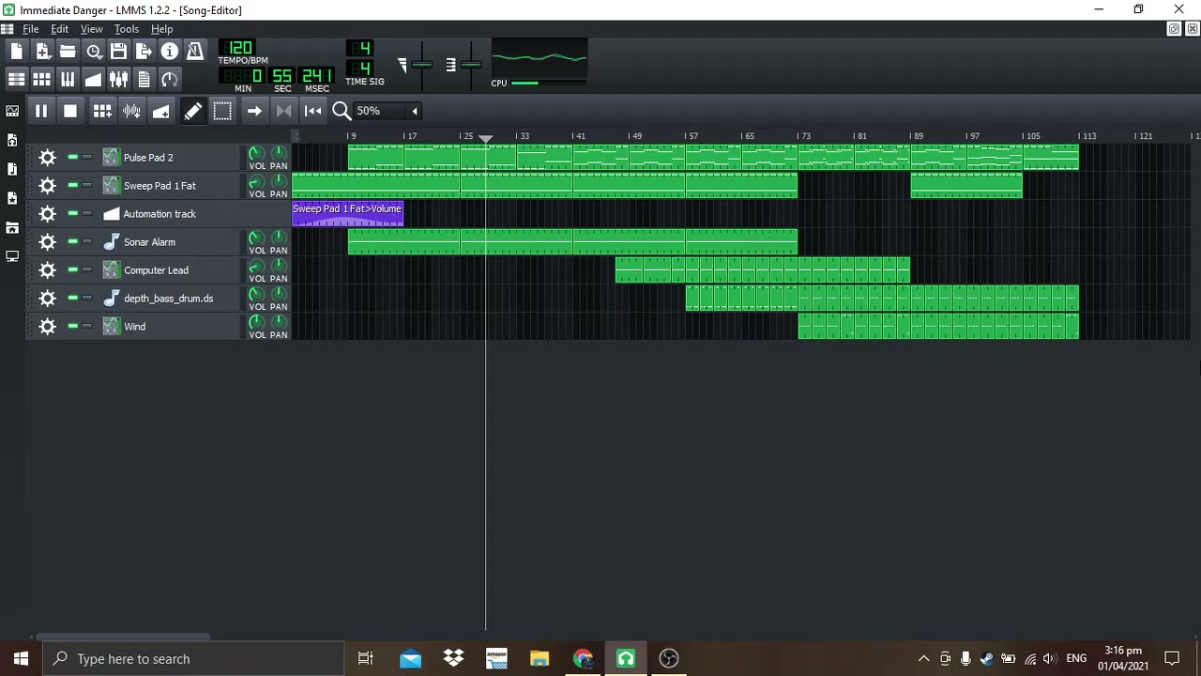The image size is (1201, 676).
Task: Mute the Pulse Pad 2 track
Action: point(72,157)
